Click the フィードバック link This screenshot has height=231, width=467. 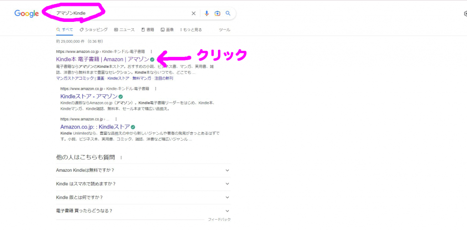219,220
